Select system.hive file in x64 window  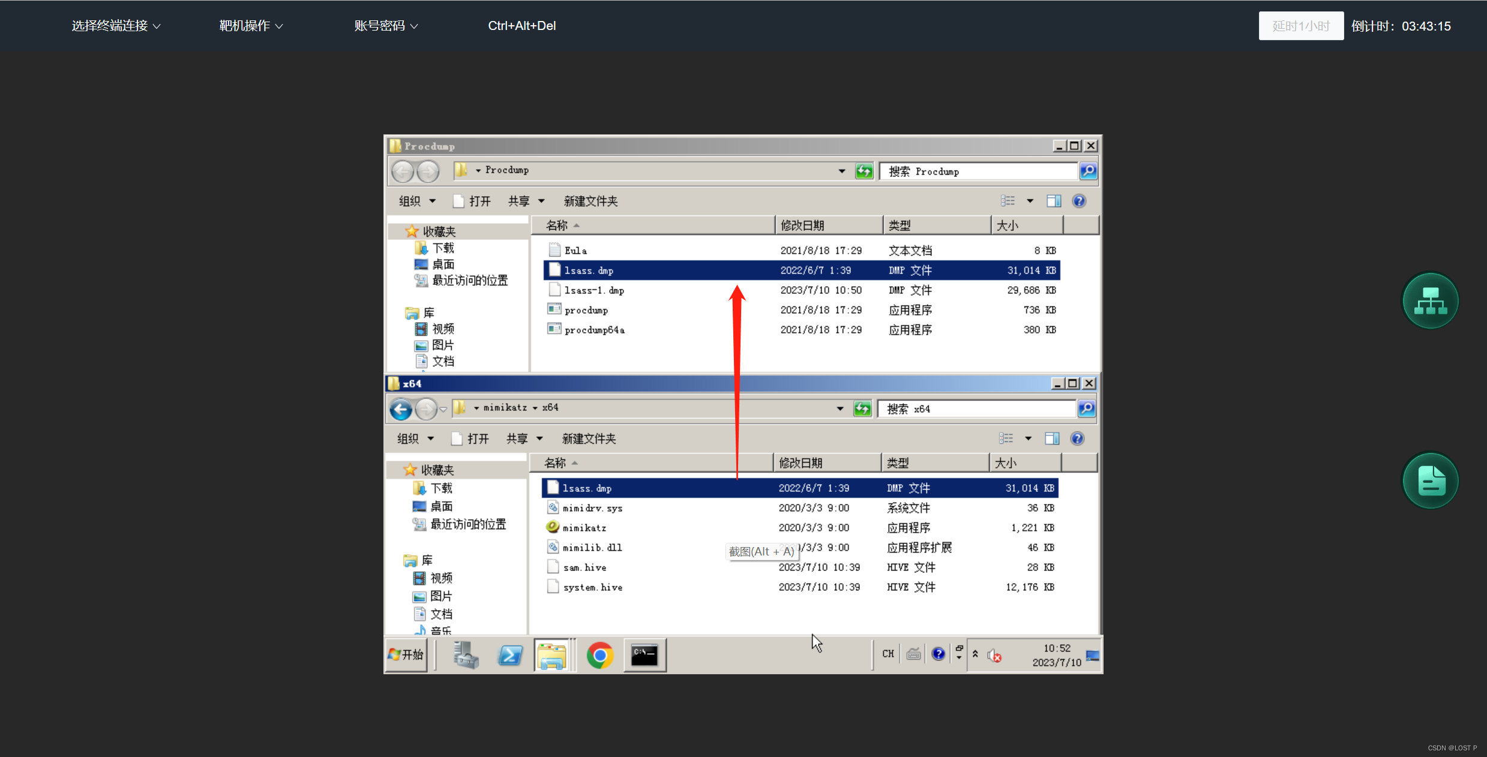[x=801, y=587]
